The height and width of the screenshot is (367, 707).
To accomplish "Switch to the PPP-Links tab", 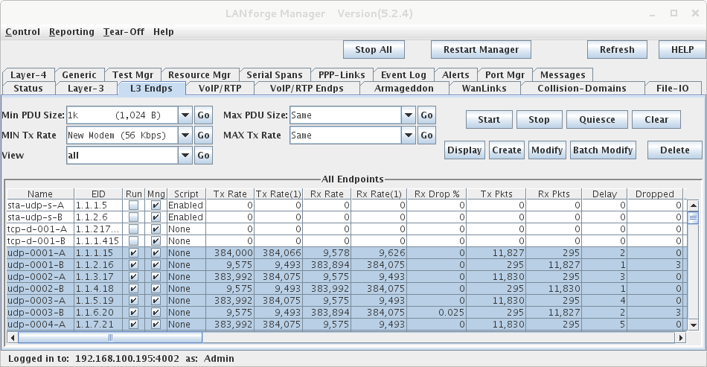I will 342,75.
